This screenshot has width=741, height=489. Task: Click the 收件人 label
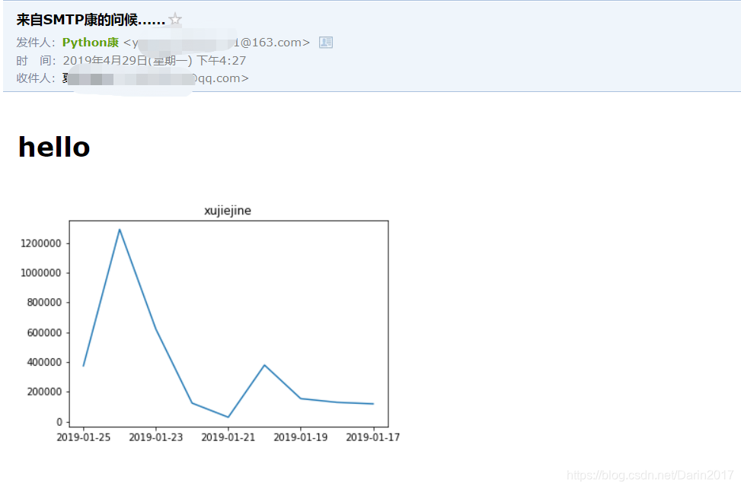pyautogui.click(x=36, y=78)
